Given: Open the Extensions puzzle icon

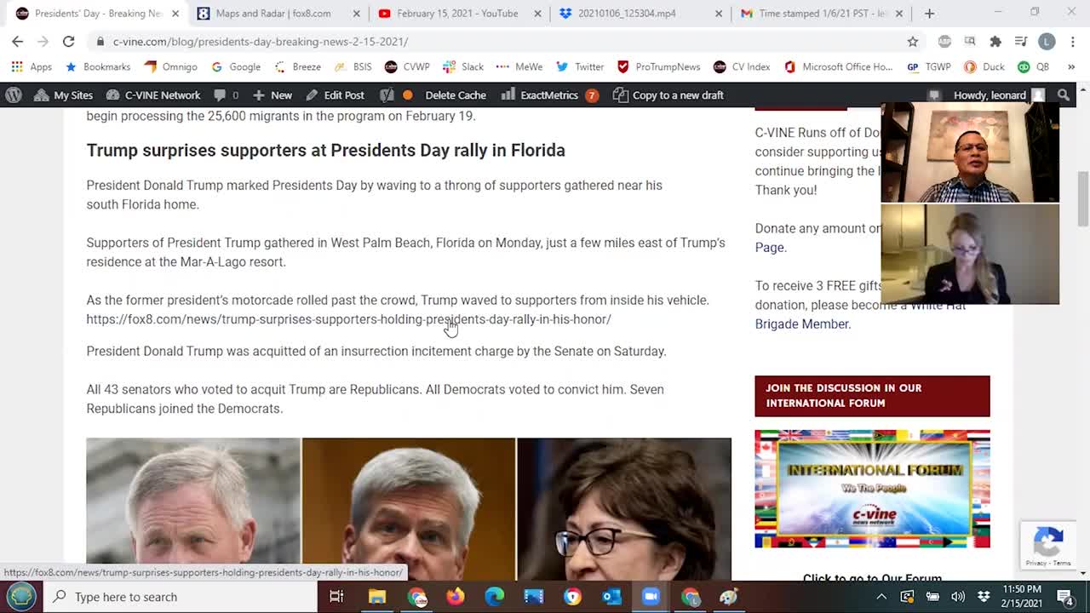Looking at the screenshot, I should pos(995,41).
